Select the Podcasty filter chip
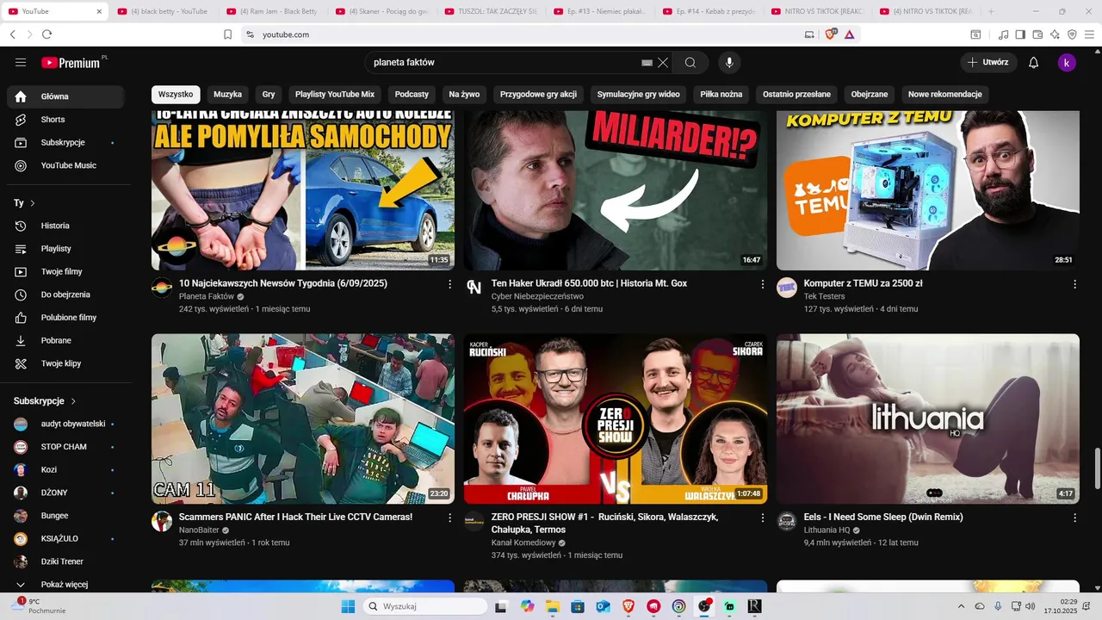The image size is (1102, 620). pos(412,95)
